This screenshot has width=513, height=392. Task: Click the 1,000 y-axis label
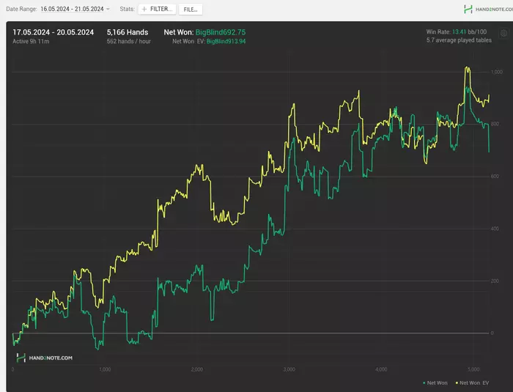coord(496,72)
